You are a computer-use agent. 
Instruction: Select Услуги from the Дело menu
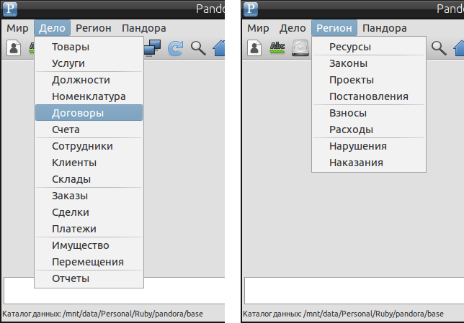coord(89,63)
